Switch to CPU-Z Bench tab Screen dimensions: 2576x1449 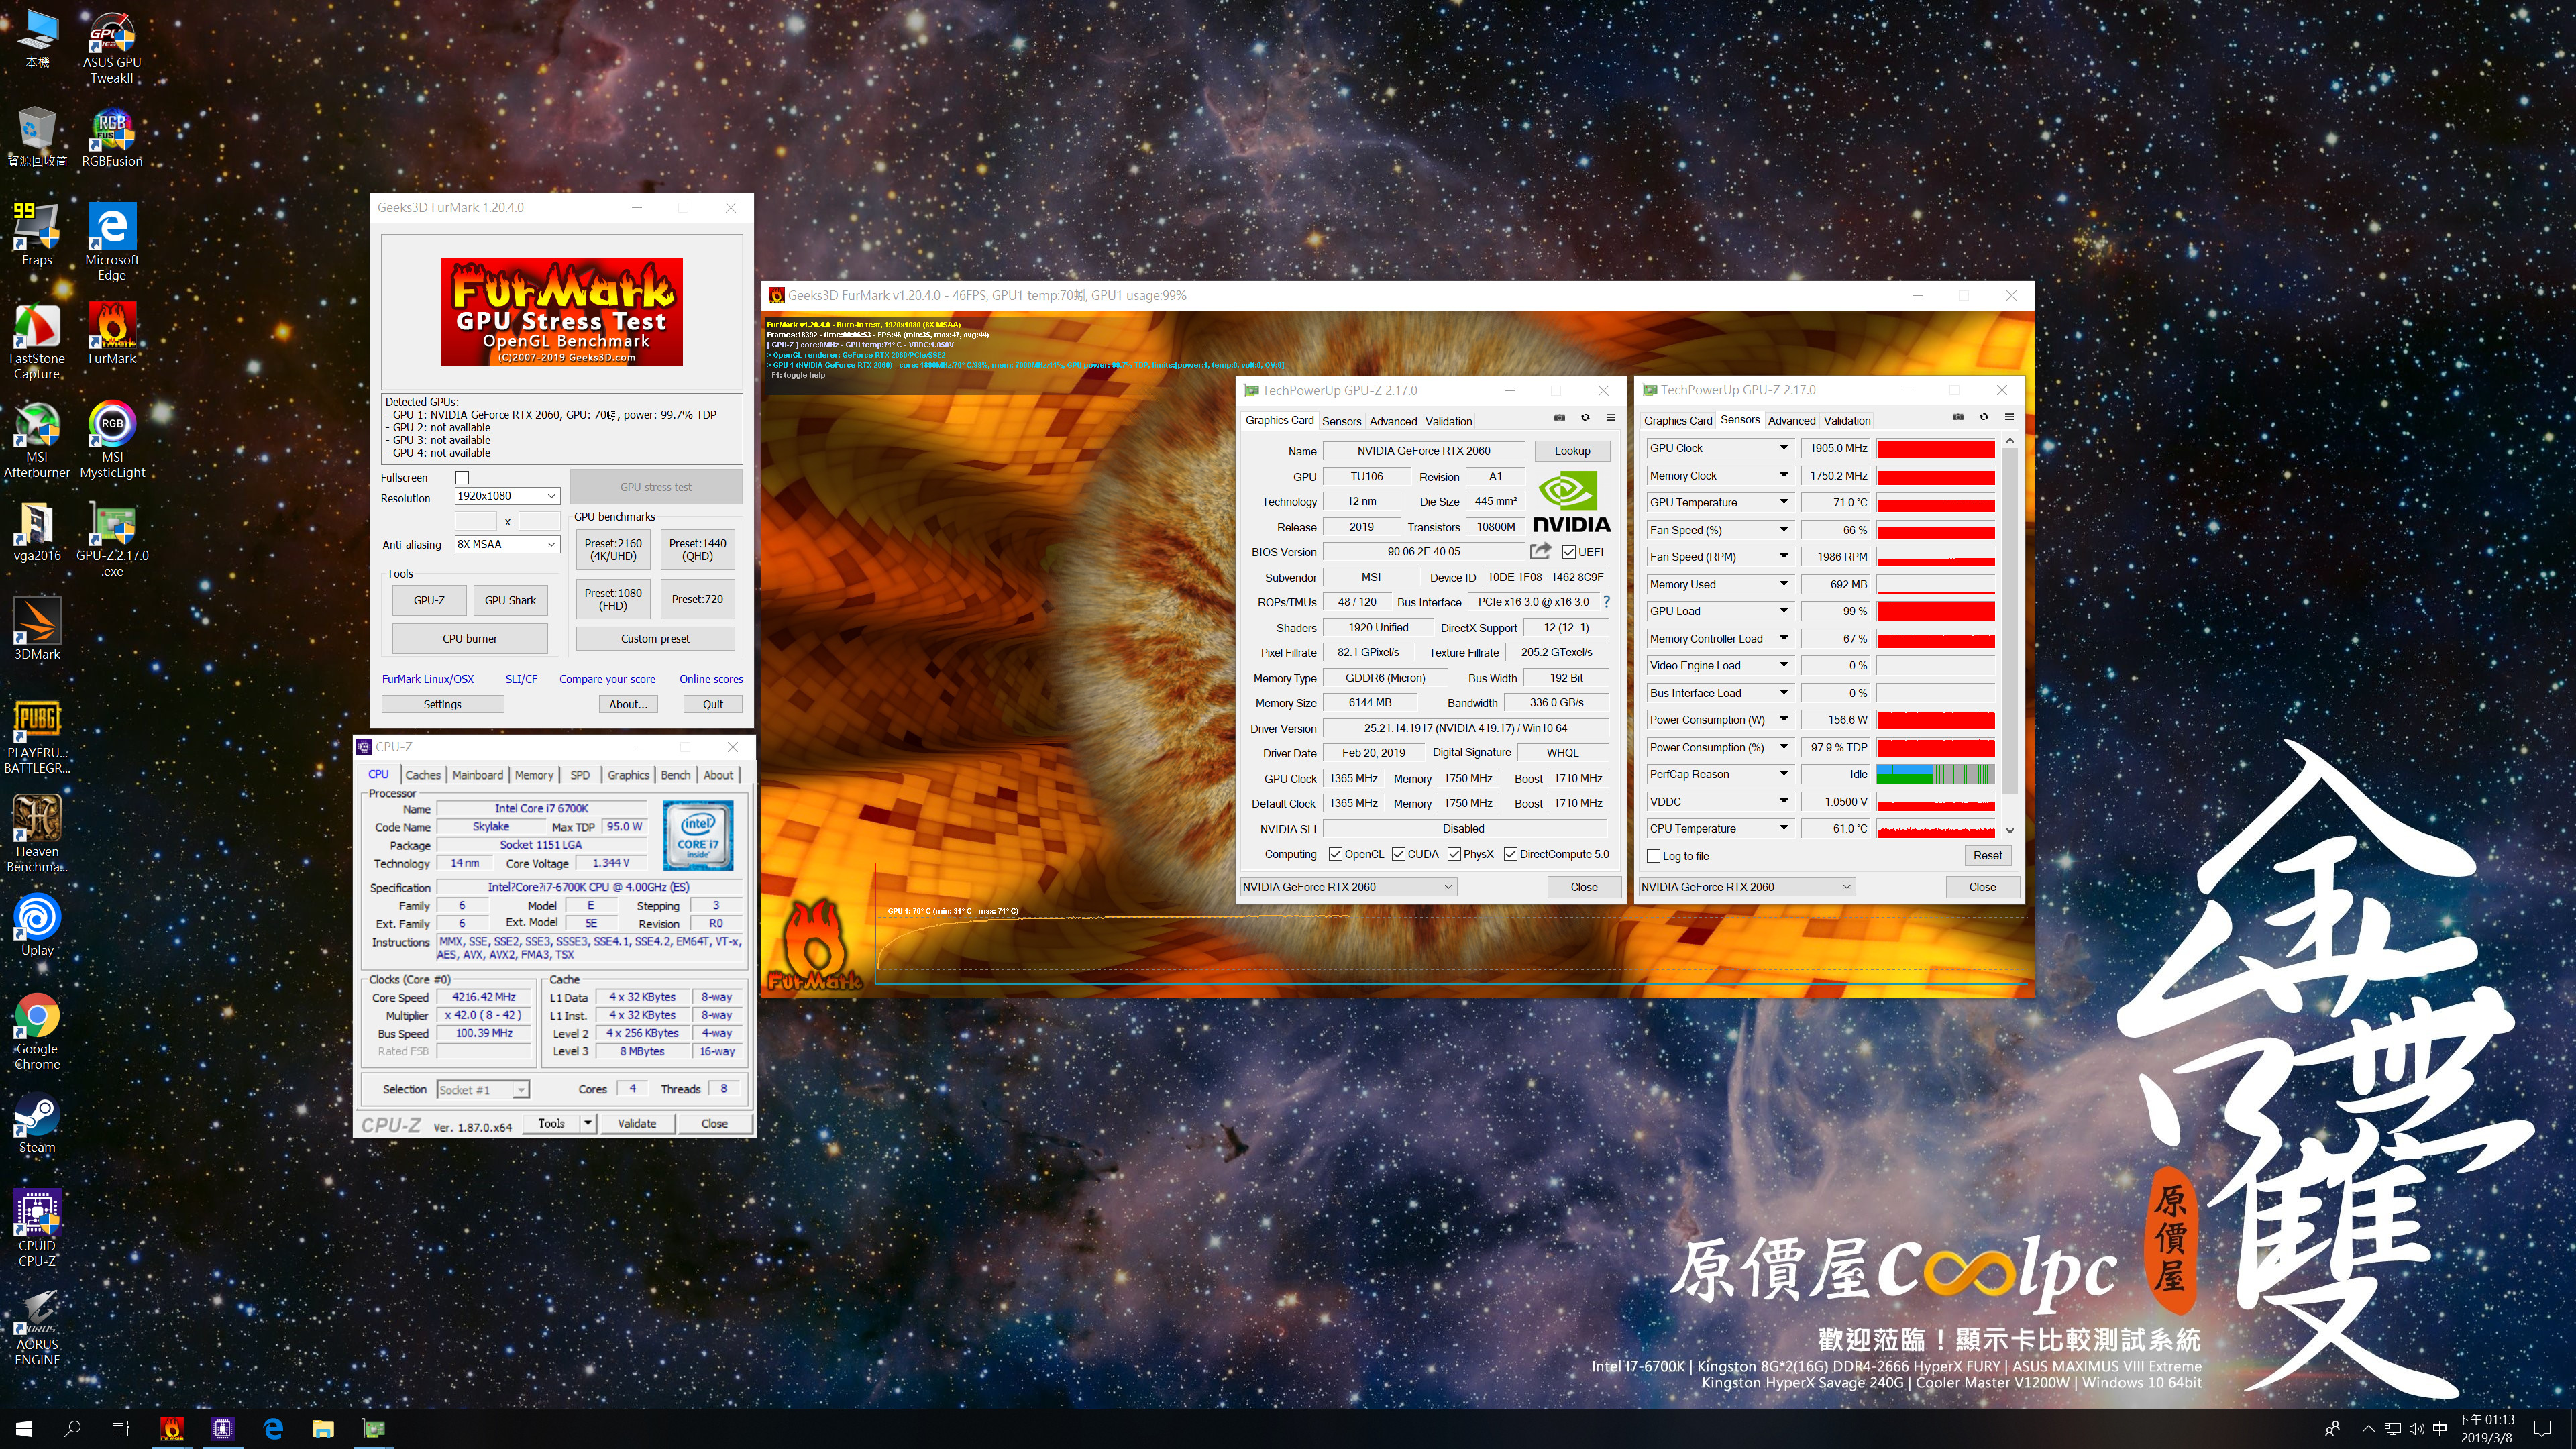coord(675,775)
